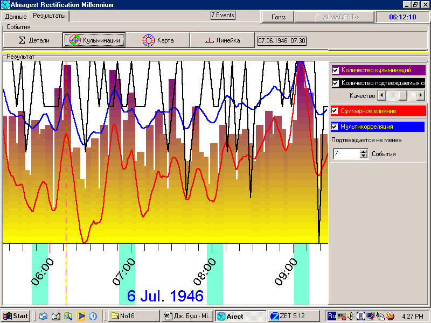This screenshot has width=431, height=323.
Task: Launch the media player quick launch icon
Action: [81, 316]
